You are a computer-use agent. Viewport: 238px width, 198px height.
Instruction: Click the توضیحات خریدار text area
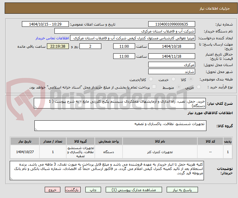[x=107, y=171]
